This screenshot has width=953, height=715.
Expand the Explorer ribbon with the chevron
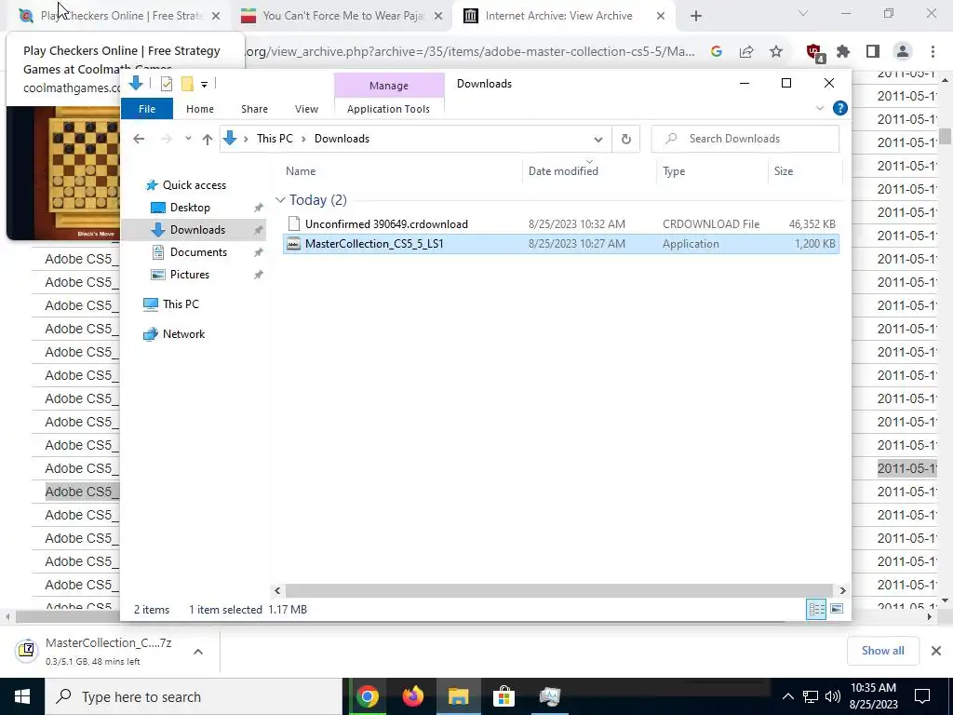(x=819, y=108)
